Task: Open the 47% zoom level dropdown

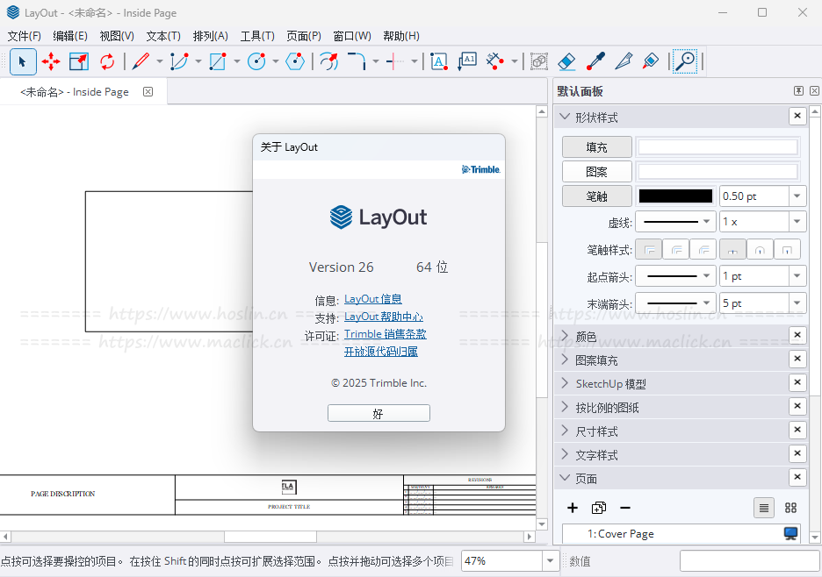Action: (550, 561)
